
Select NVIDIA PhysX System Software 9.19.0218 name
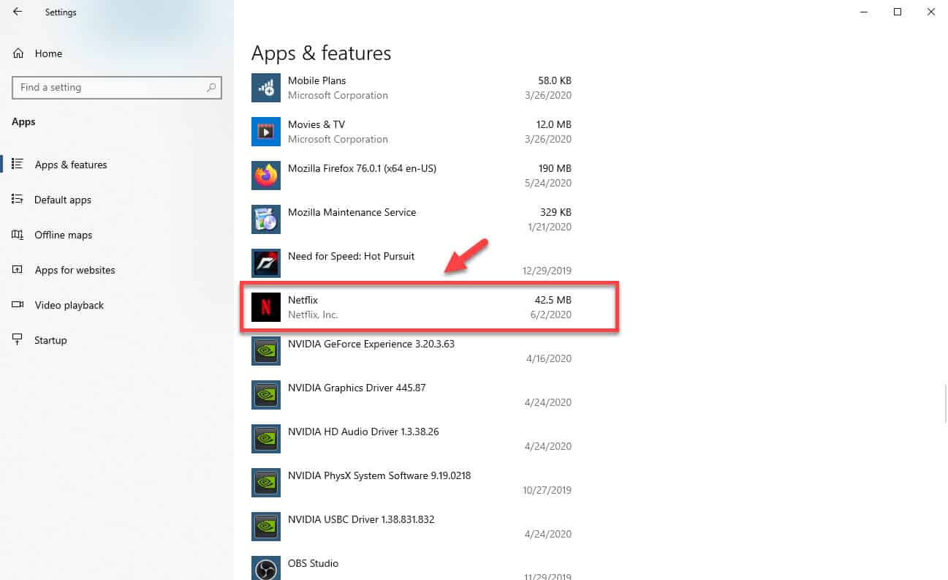pos(379,475)
